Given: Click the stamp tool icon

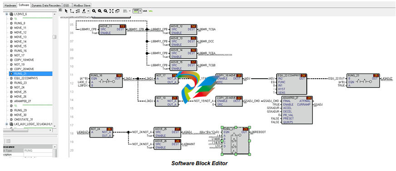Looking at the screenshot, I should click(84, 11).
